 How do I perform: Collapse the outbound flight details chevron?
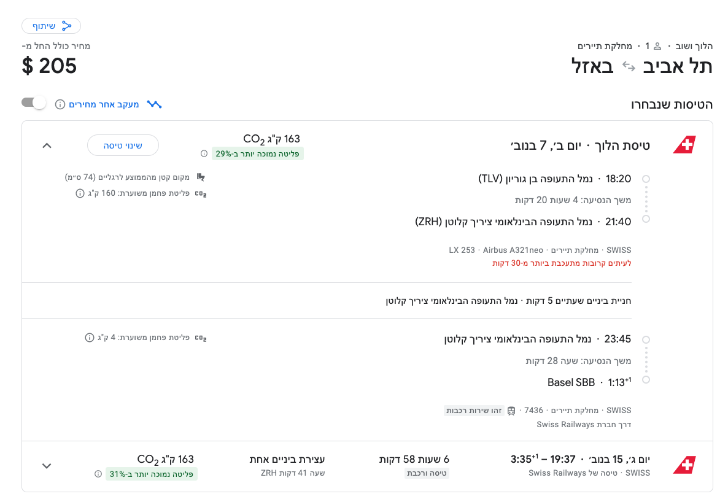click(x=47, y=145)
